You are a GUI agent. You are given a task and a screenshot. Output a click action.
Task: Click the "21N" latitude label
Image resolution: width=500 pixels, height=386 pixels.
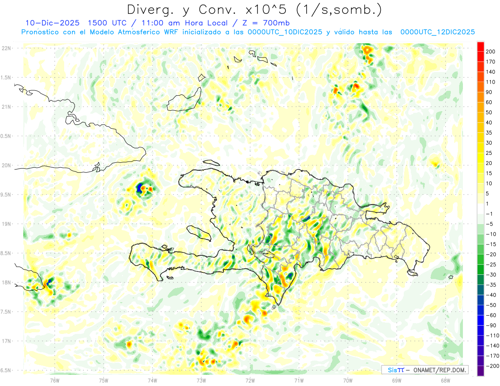pos(6,107)
